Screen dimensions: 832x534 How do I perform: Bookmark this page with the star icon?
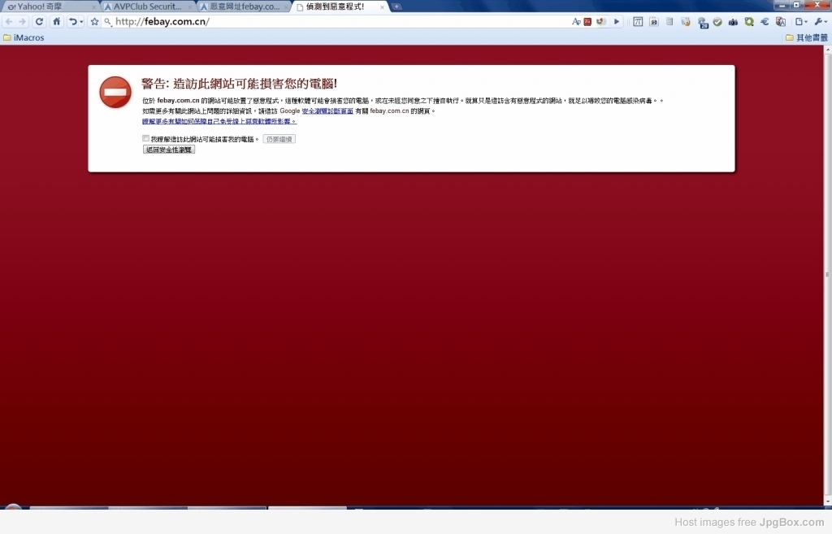(x=94, y=22)
